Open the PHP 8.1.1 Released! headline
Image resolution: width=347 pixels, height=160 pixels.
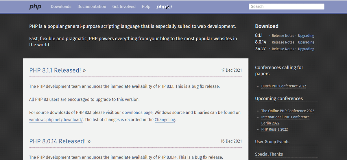[58, 70]
